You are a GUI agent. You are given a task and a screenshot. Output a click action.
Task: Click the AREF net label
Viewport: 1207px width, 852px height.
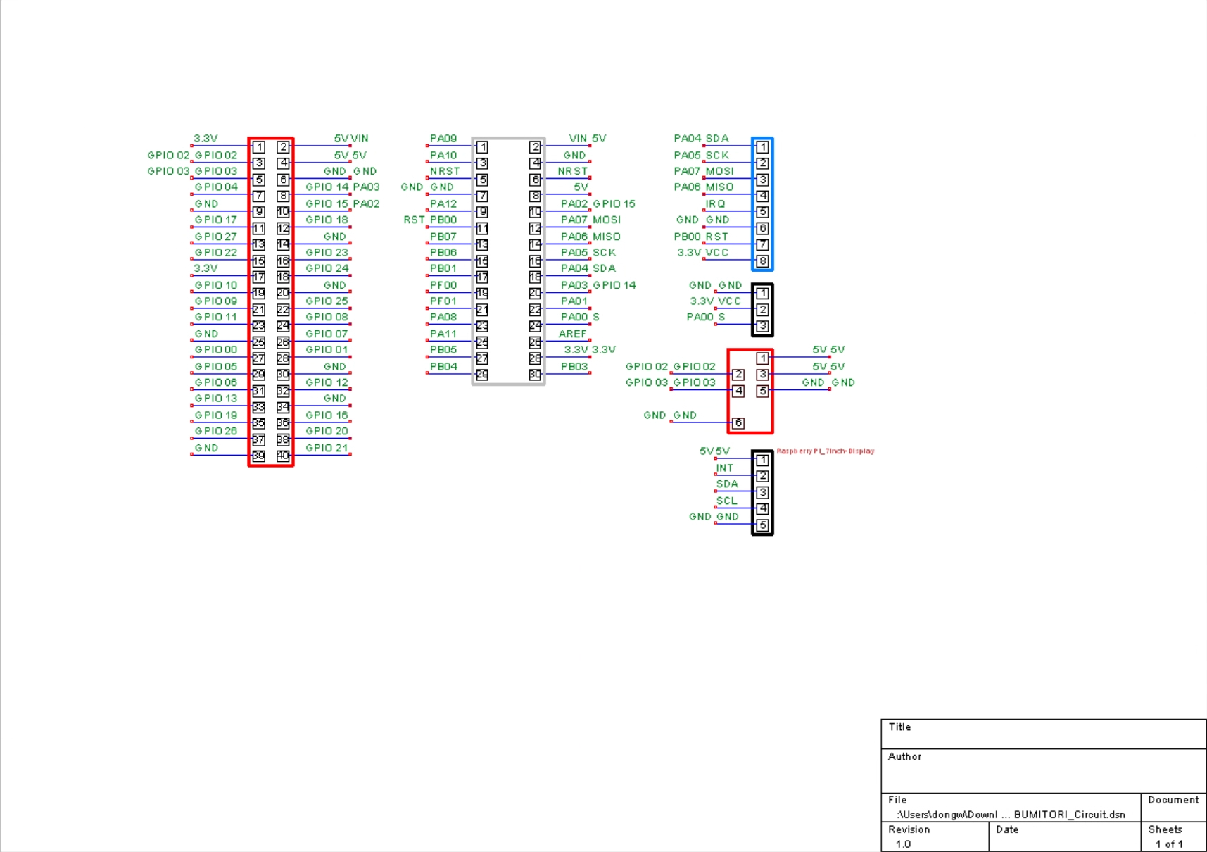[573, 334]
